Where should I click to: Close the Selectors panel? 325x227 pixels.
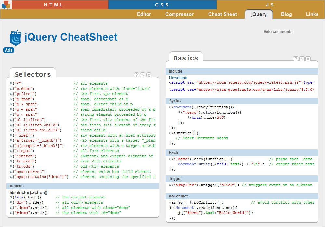(149, 75)
